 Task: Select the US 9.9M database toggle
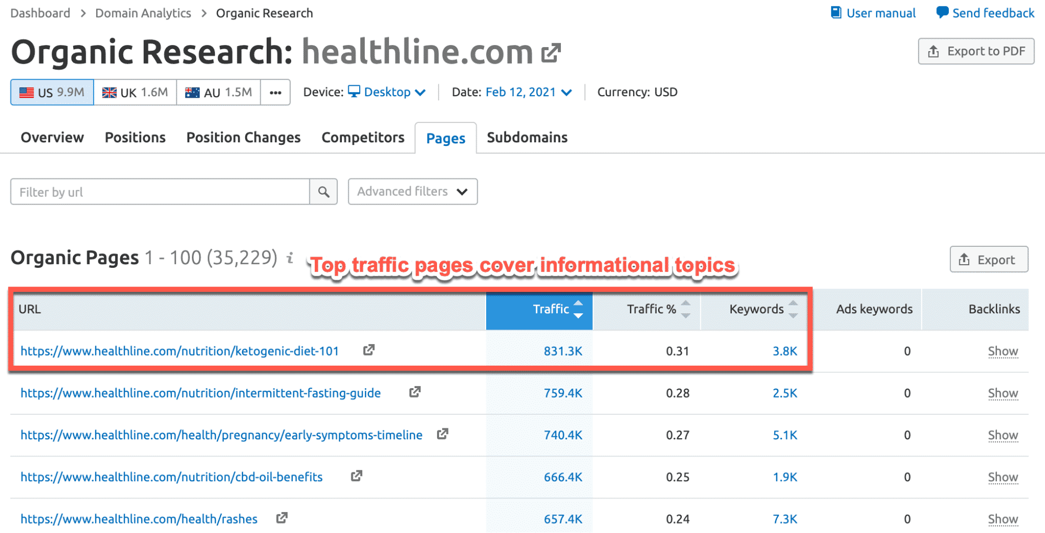click(52, 93)
